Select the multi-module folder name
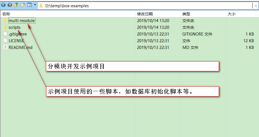Screen dimensions: 259x137 coord(22,21)
